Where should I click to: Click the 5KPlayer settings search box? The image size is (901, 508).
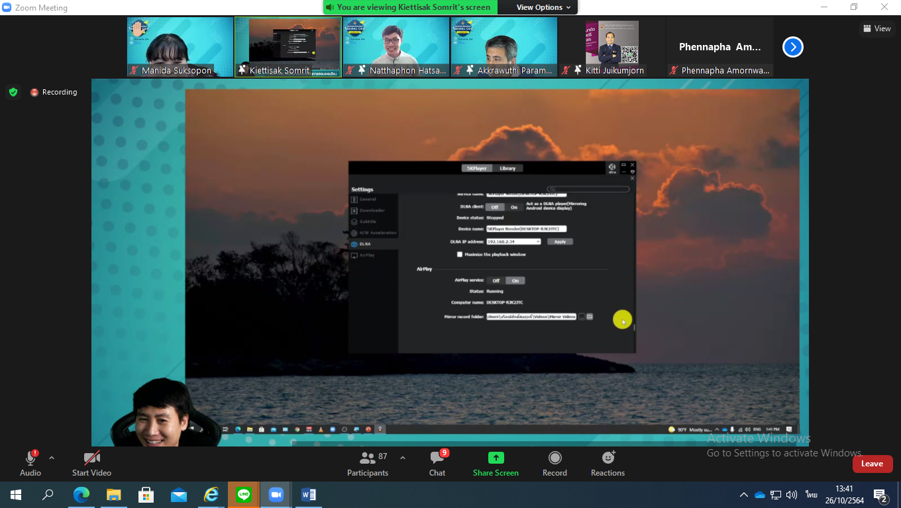tap(588, 189)
